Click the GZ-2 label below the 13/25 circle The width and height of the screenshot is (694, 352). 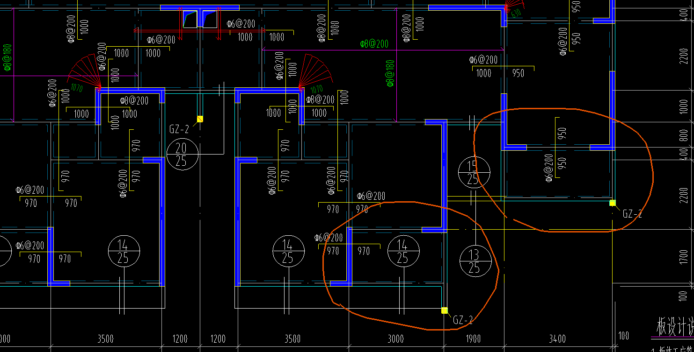[463, 320]
